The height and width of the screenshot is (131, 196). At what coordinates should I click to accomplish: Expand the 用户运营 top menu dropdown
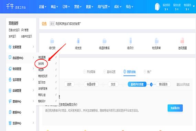pyautogui.click(x=104, y=7)
